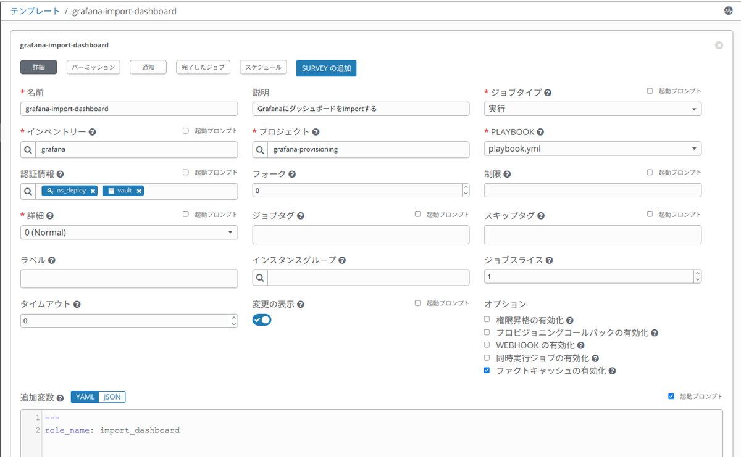This screenshot has height=457, width=741.
Task: Adjust the フォーク number spinner
Action: 466,190
